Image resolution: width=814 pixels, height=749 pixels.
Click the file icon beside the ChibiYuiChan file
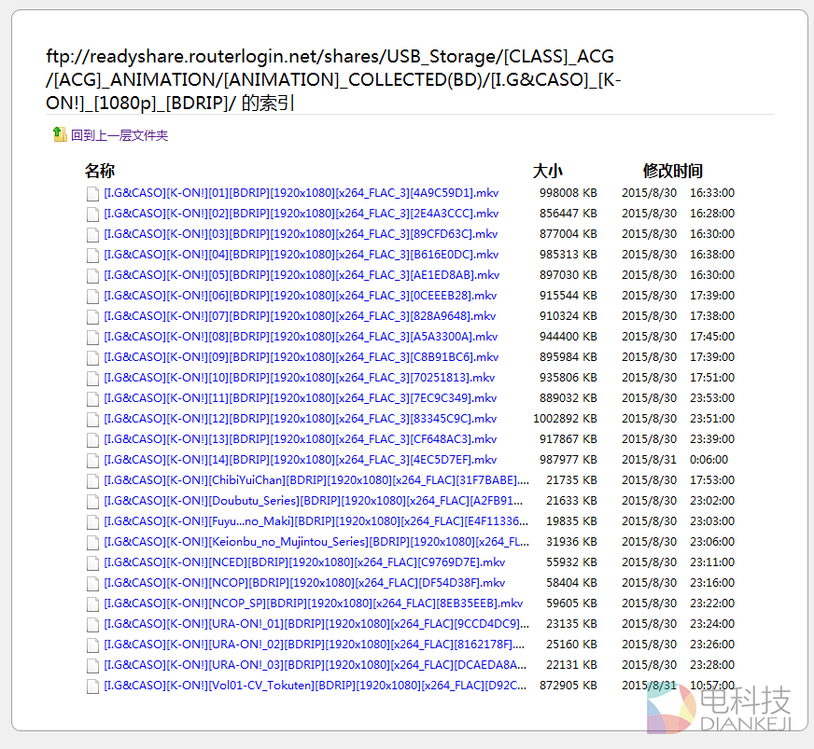(x=92, y=480)
